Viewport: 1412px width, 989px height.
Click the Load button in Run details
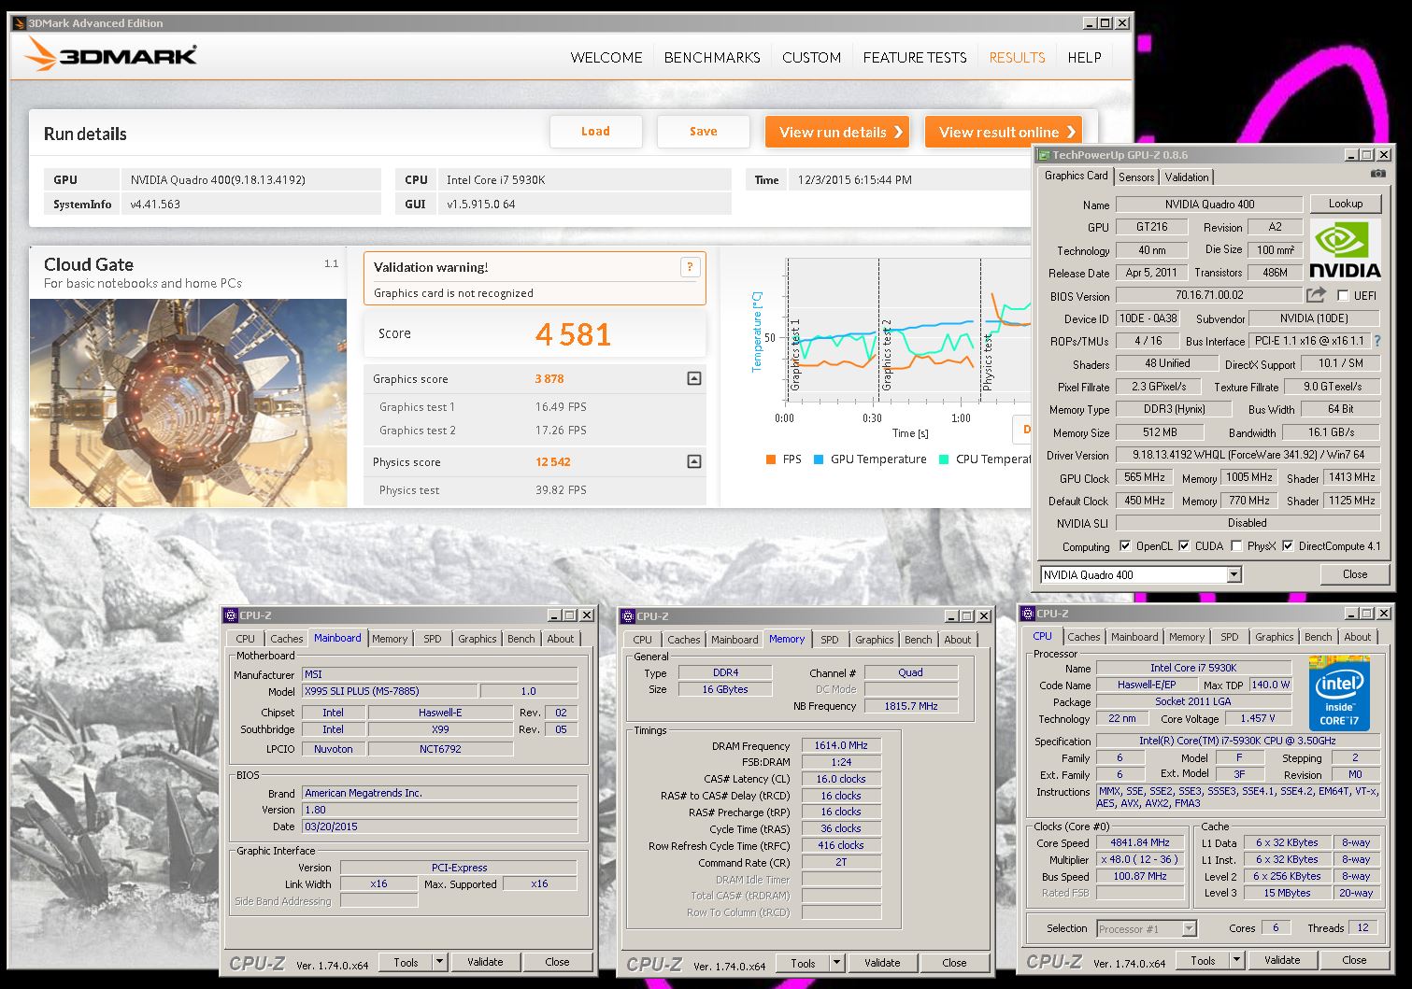point(595,132)
